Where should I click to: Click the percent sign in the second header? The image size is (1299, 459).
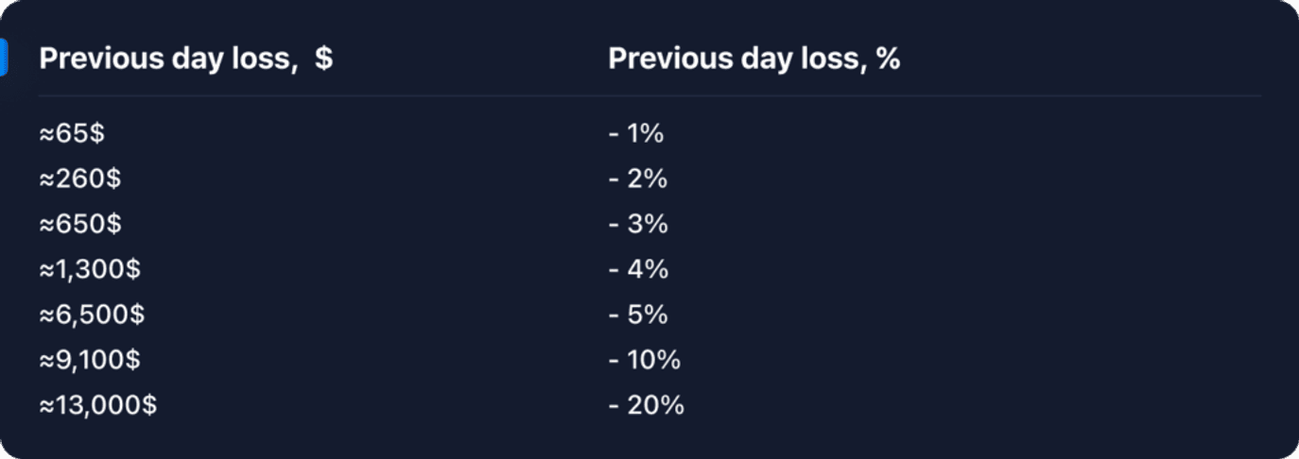(x=888, y=59)
